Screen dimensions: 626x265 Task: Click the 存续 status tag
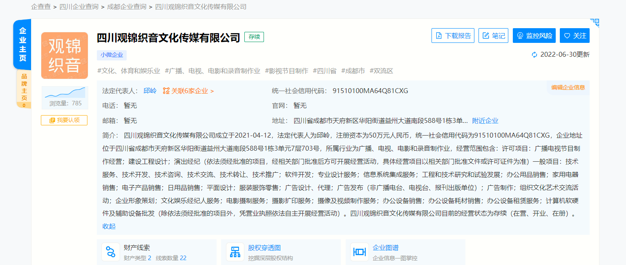click(x=254, y=37)
